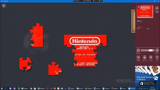Open the Yandex browser taskbar icon
Viewport: 160px width, 90px height.
(x=58, y=88)
